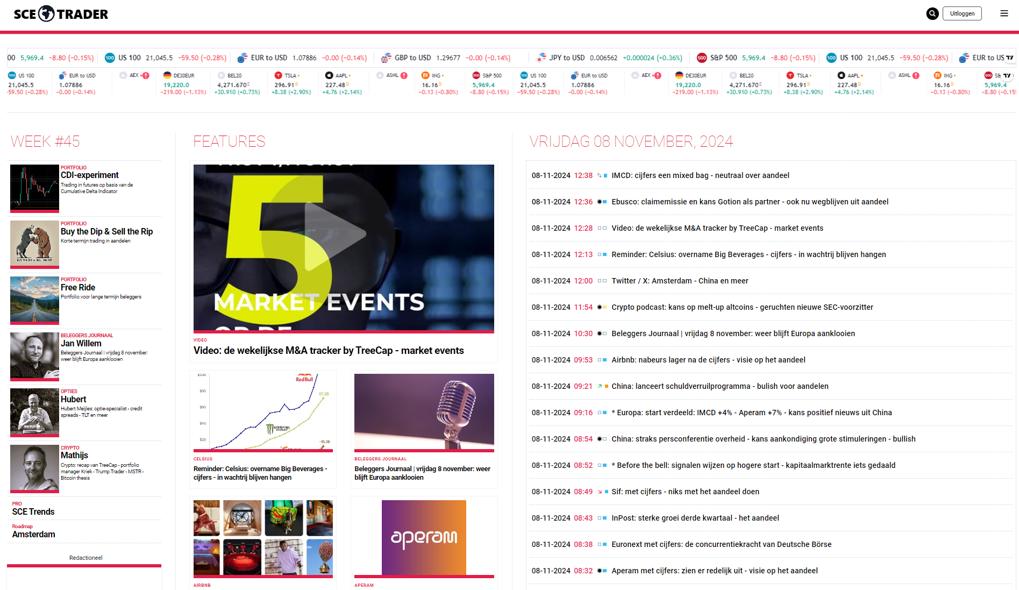
Task: Click the APERAM category label
Action: tap(364, 586)
